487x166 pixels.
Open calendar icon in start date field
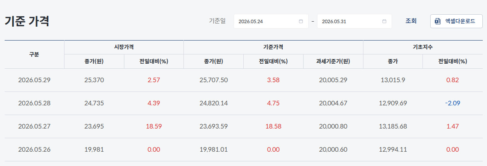click(x=301, y=21)
